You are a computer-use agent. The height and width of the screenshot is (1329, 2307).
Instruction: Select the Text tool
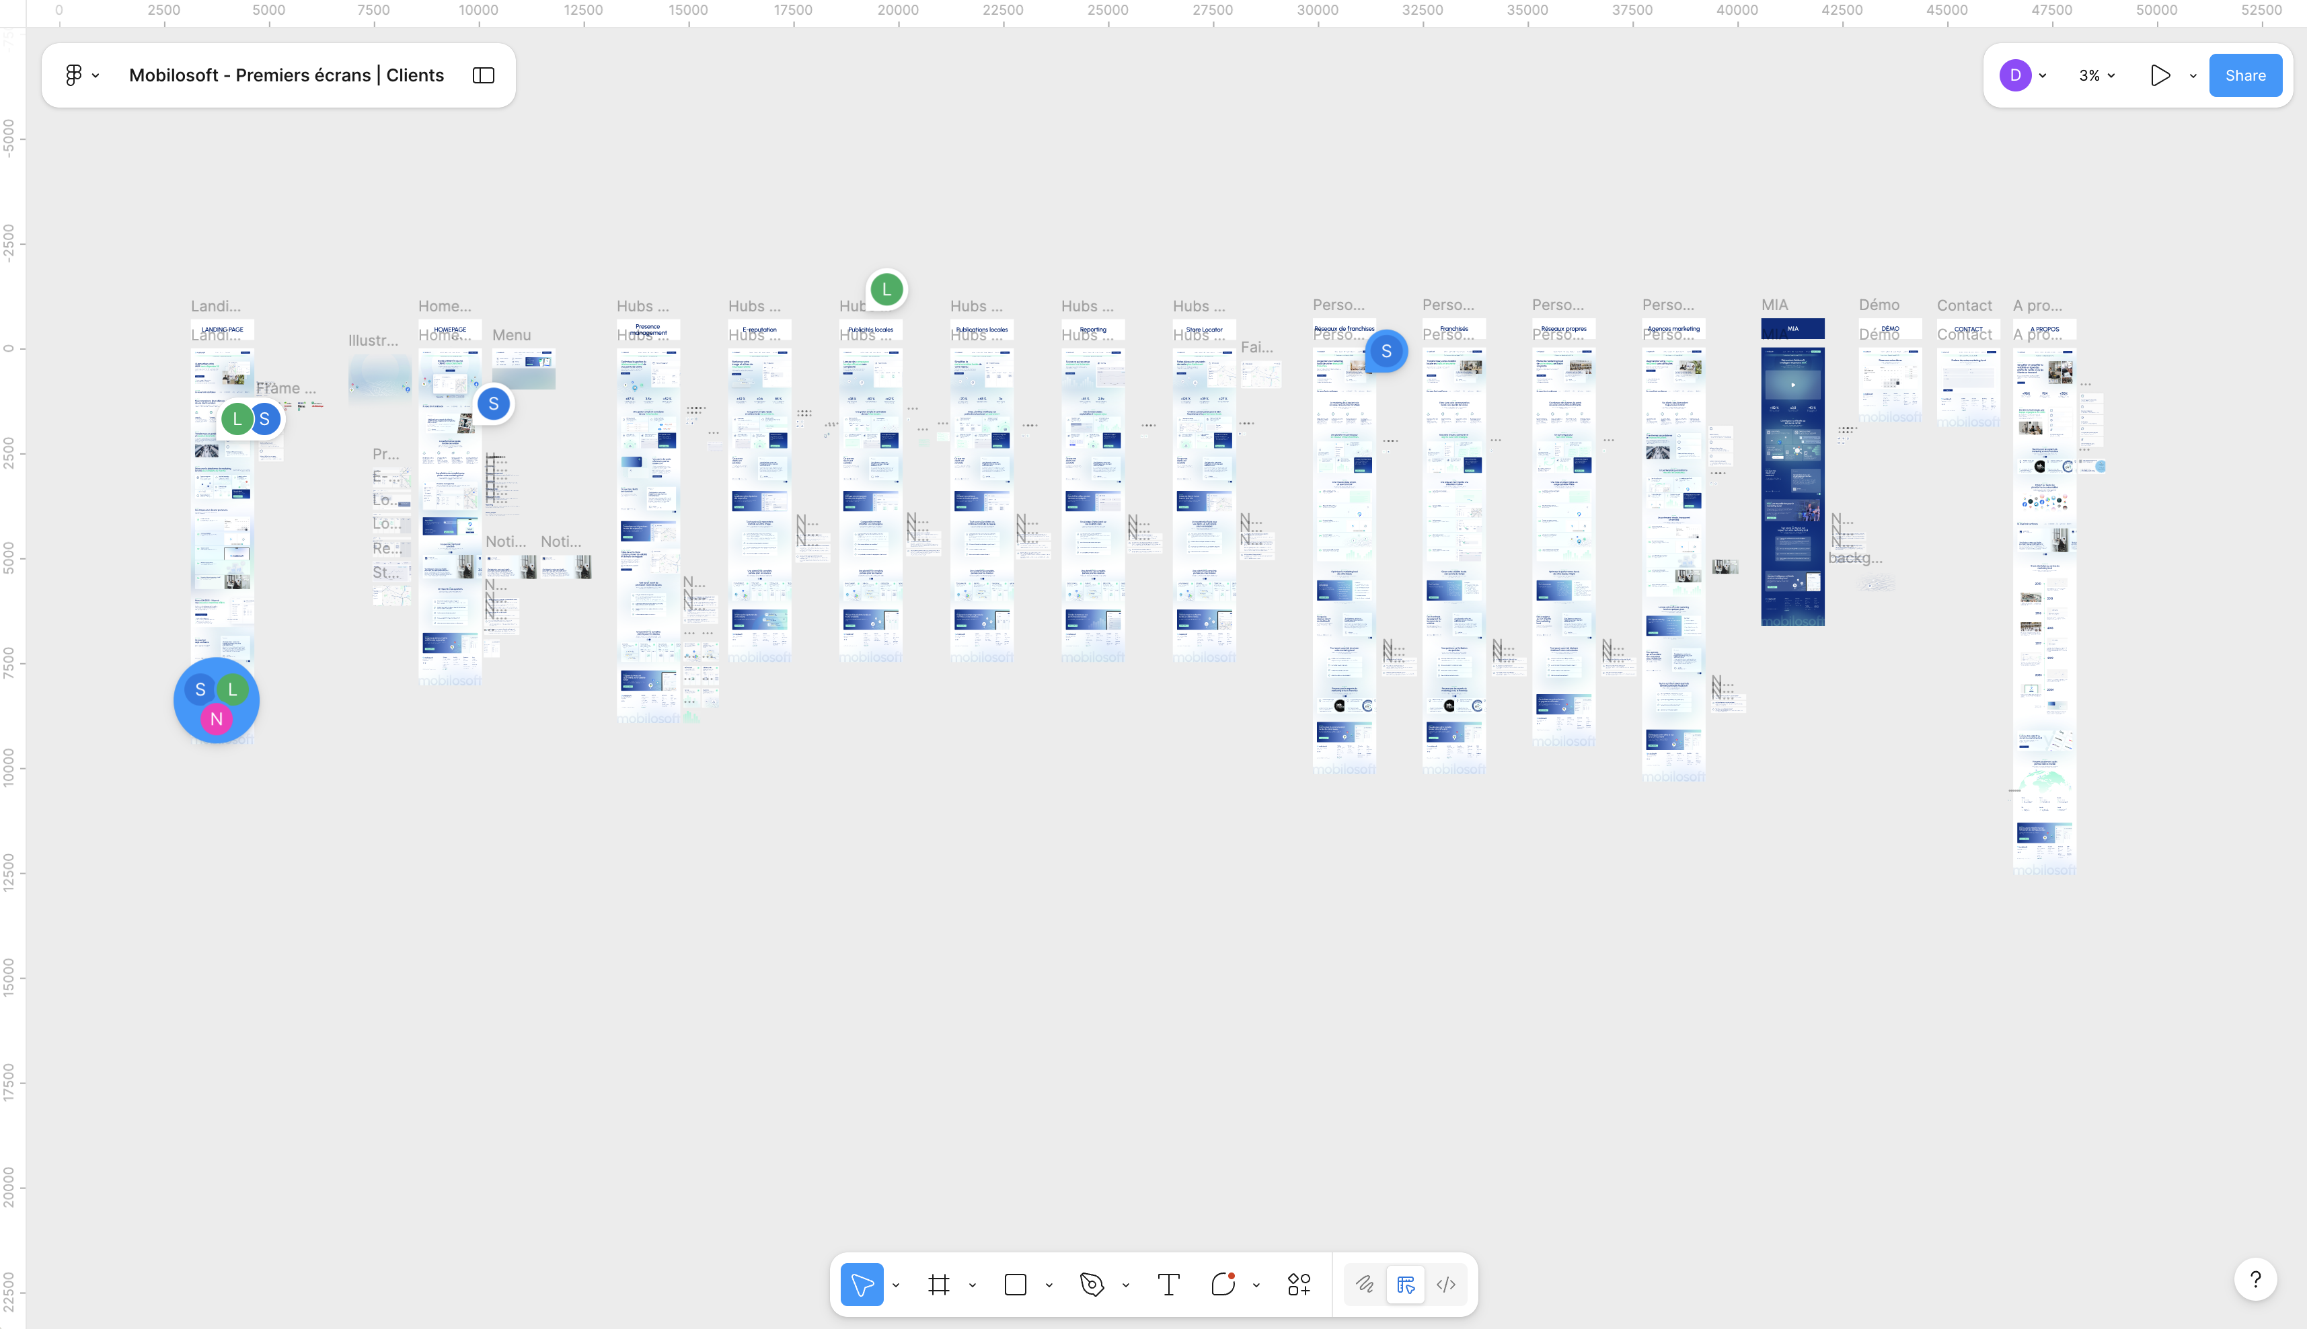1168,1285
